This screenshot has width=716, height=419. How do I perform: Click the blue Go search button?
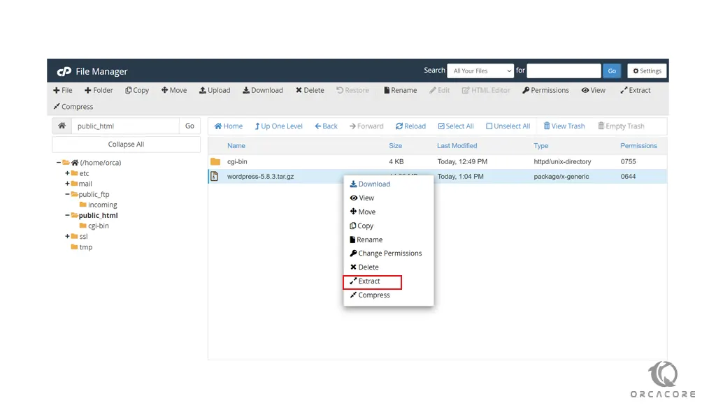coord(612,71)
